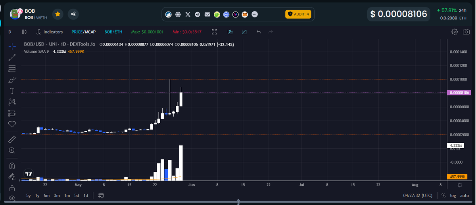476x205 pixels.
Task: Enter fullscreen chart mode icon
Action: 215,32
